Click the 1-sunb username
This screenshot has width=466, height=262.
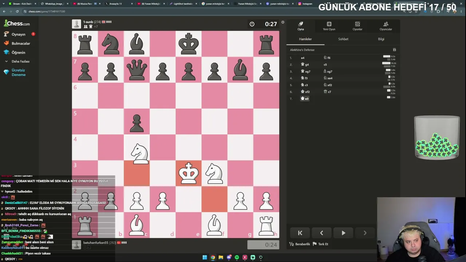pos(88,22)
